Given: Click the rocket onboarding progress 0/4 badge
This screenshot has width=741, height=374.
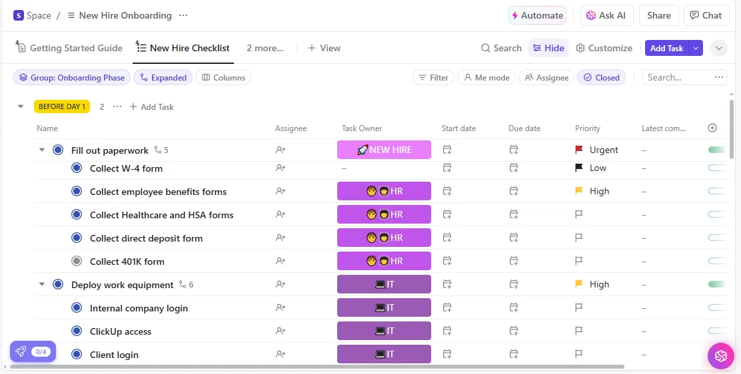Looking at the screenshot, I should click(33, 351).
